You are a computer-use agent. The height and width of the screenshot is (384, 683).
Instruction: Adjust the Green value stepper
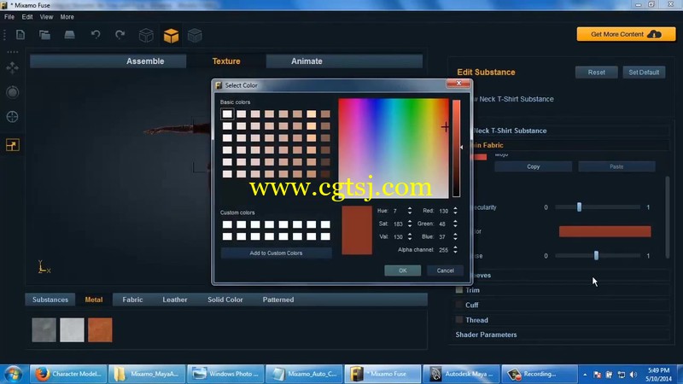click(x=455, y=224)
